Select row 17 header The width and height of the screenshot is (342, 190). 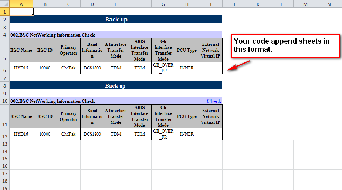click(x=4, y=173)
